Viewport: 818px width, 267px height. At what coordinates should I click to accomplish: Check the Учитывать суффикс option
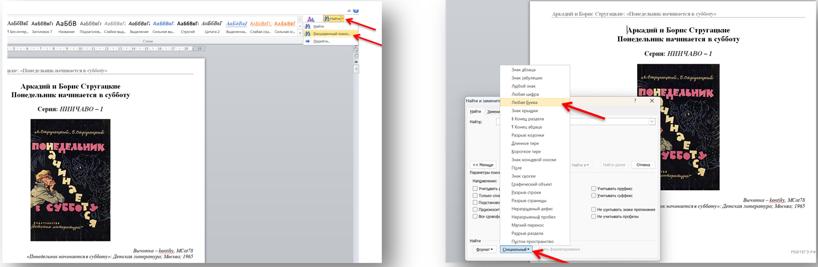[594, 195]
